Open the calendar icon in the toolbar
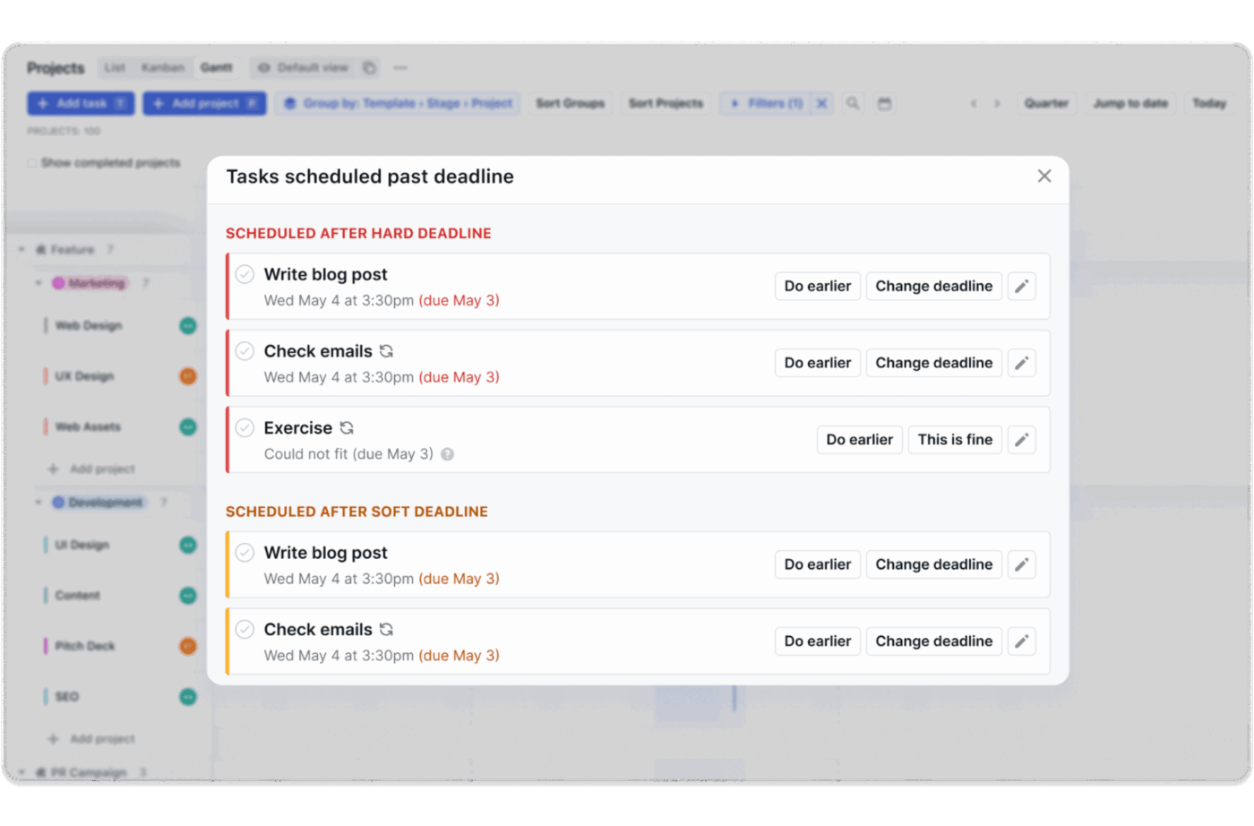The width and height of the screenshot is (1254, 826). coord(884,104)
